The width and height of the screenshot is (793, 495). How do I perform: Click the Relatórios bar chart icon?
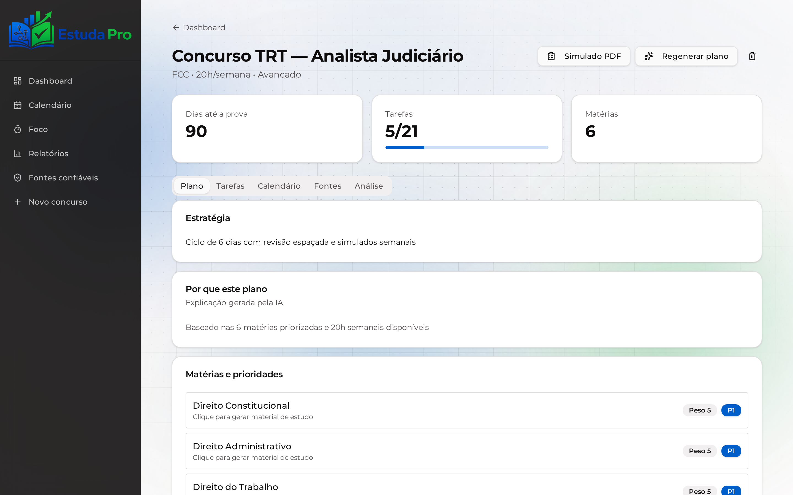click(18, 153)
